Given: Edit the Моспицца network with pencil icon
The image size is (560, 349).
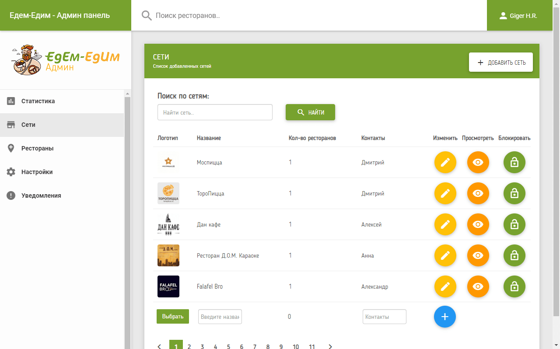Looking at the screenshot, I should [445, 162].
